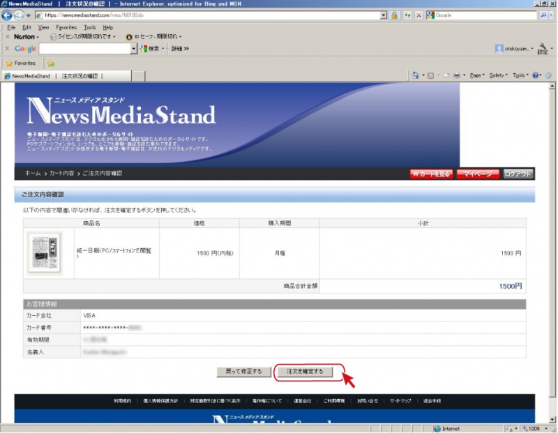
Task: Click the 月極 purchase period cell
Action: coord(280,253)
